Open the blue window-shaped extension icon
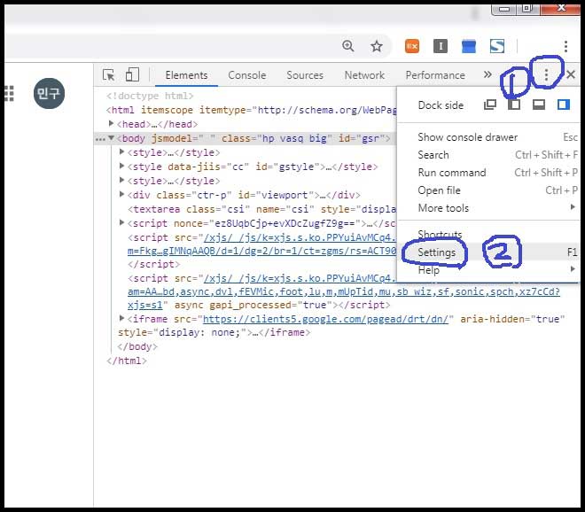585x512 pixels. coord(469,46)
